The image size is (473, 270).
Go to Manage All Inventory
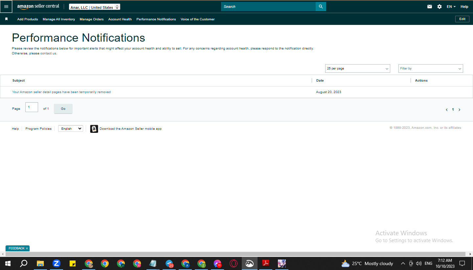(x=59, y=19)
